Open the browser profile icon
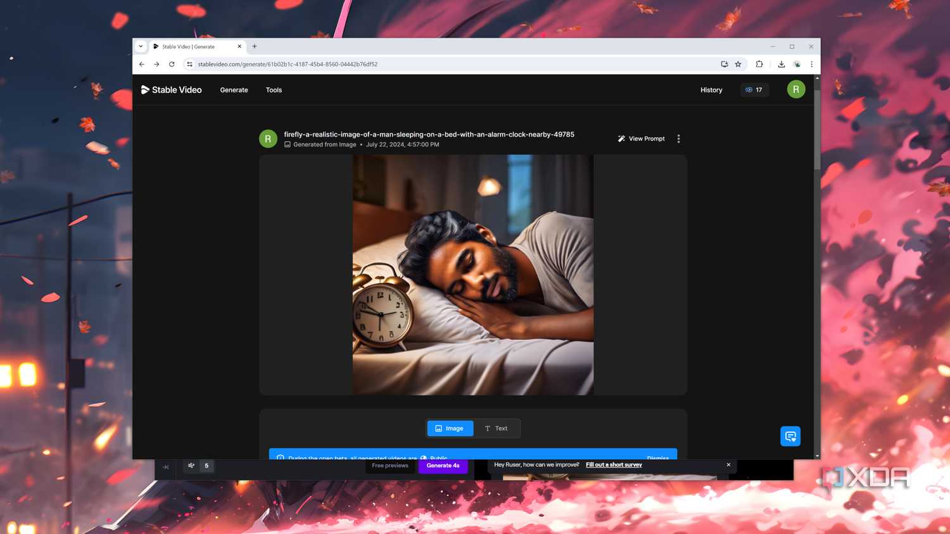Viewport: 950px width, 534px height. [797, 64]
